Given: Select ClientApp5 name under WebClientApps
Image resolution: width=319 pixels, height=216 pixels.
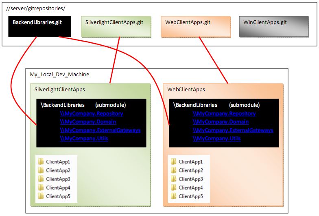Looking at the screenshot, I should click(x=191, y=196).
